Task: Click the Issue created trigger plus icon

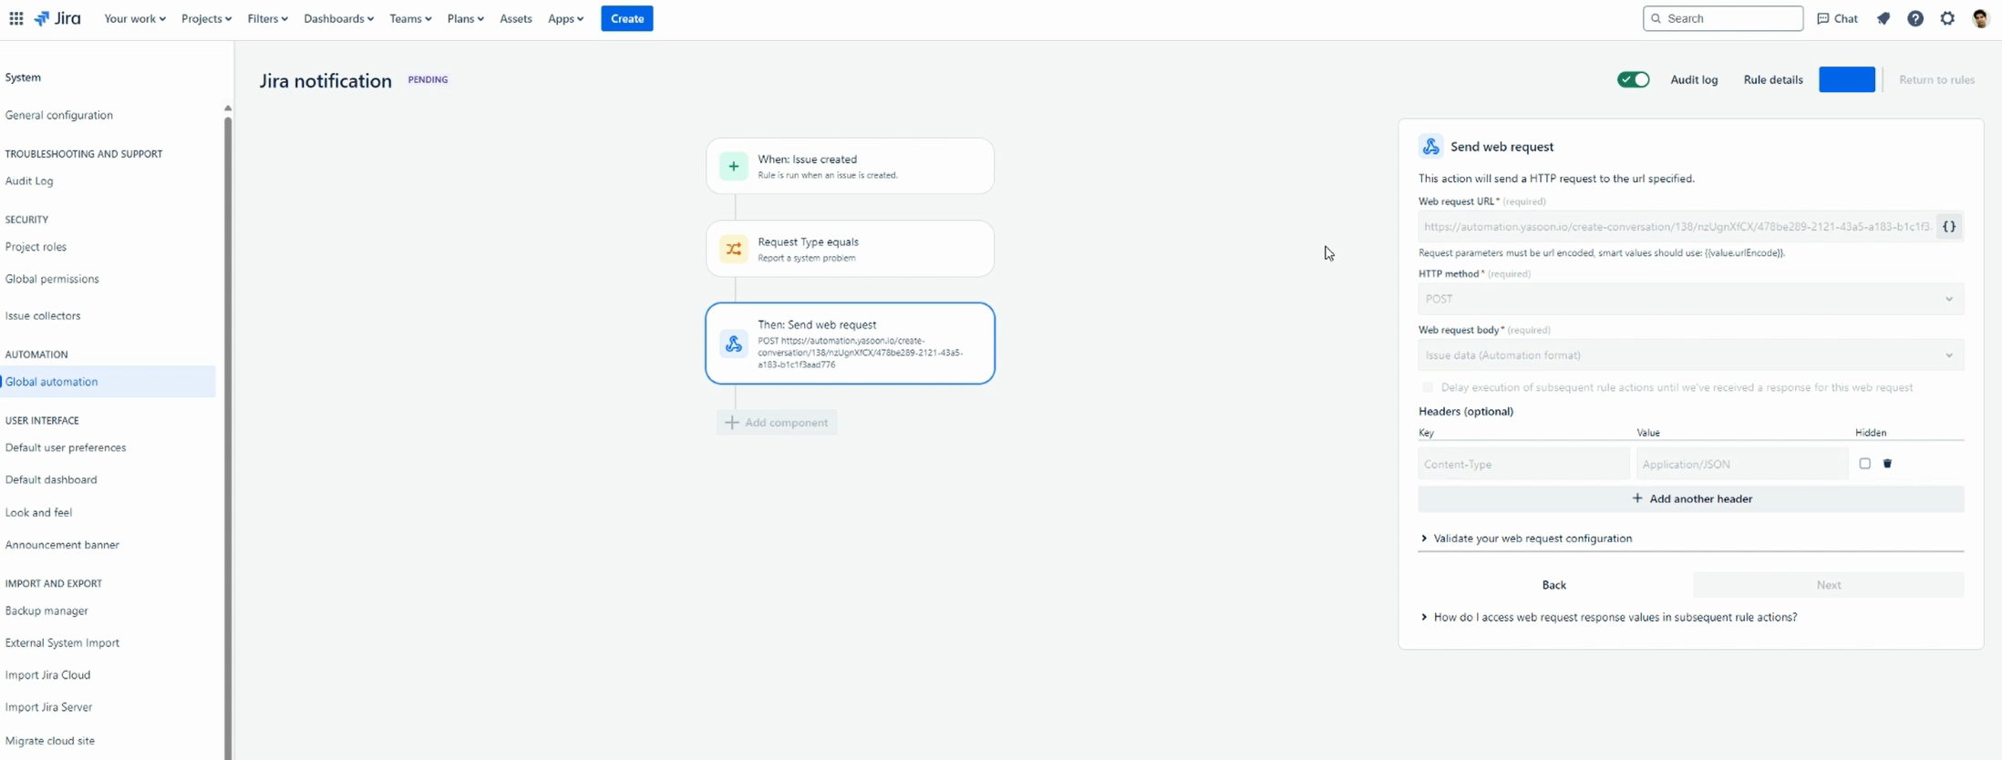Action: point(734,167)
